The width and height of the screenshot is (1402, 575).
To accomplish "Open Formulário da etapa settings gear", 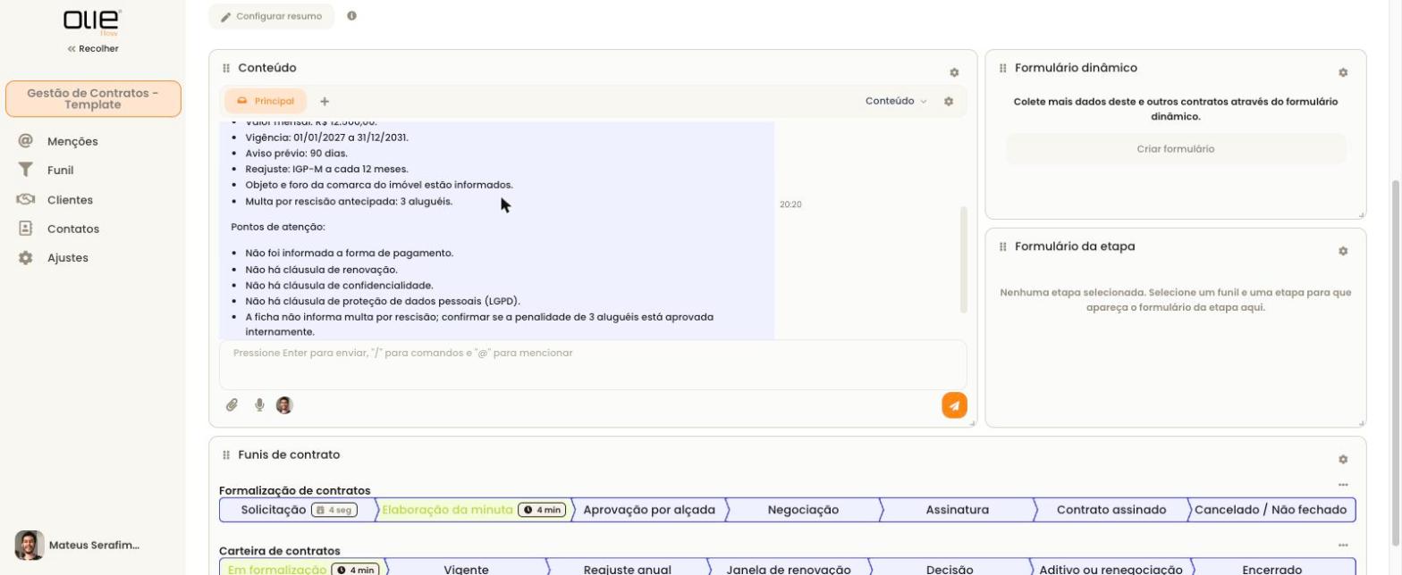I will (1343, 251).
